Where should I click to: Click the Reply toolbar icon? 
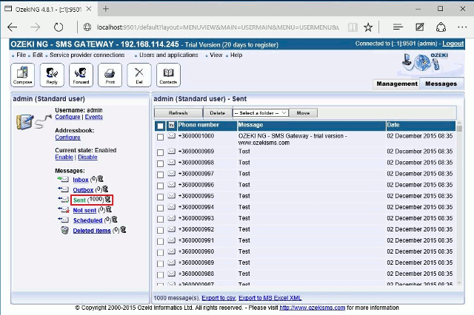coord(52,75)
